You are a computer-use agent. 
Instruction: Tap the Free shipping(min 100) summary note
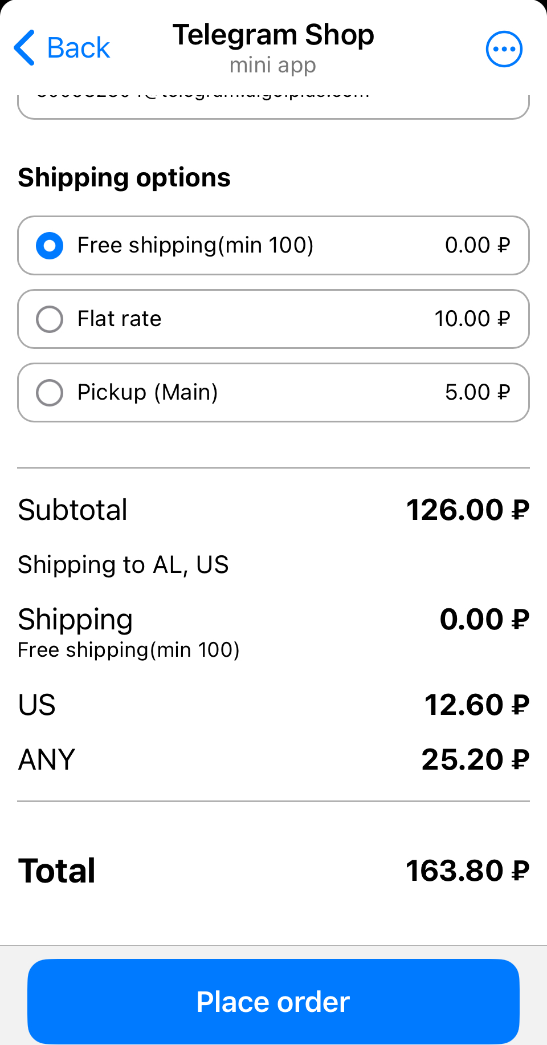click(x=129, y=650)
